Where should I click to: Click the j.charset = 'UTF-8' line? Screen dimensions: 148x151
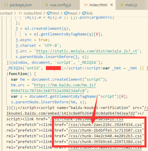coord(38,46)
